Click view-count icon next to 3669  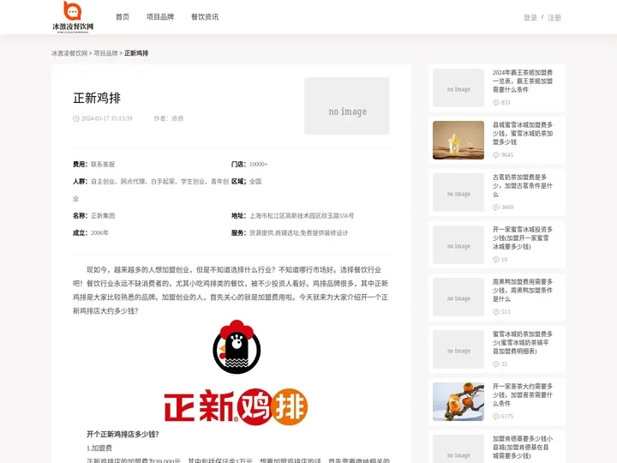point(496,207)
